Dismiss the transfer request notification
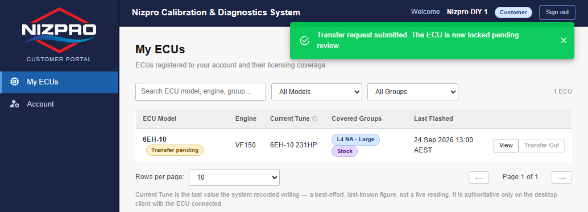Screen dimensions: 588x212 pyautogui.click(x=563, y=40)
